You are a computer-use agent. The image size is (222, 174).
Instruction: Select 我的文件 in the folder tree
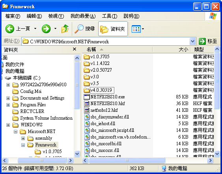(15, 65)
